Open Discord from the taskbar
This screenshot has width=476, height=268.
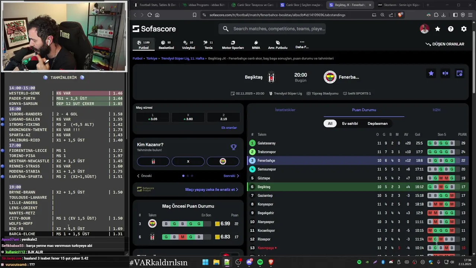click(249, 262)
